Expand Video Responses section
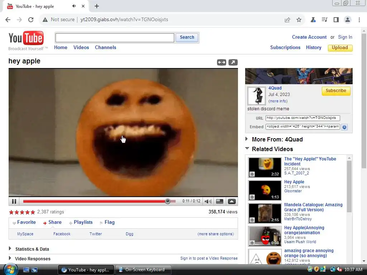367x275 pixels. click(30, 259)
